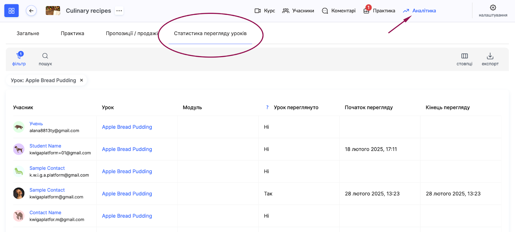Viewport: 515px width, 232px height.
Task: Click the grid dashboard icon
Action: pyautogui.click(x=12, y=11)
